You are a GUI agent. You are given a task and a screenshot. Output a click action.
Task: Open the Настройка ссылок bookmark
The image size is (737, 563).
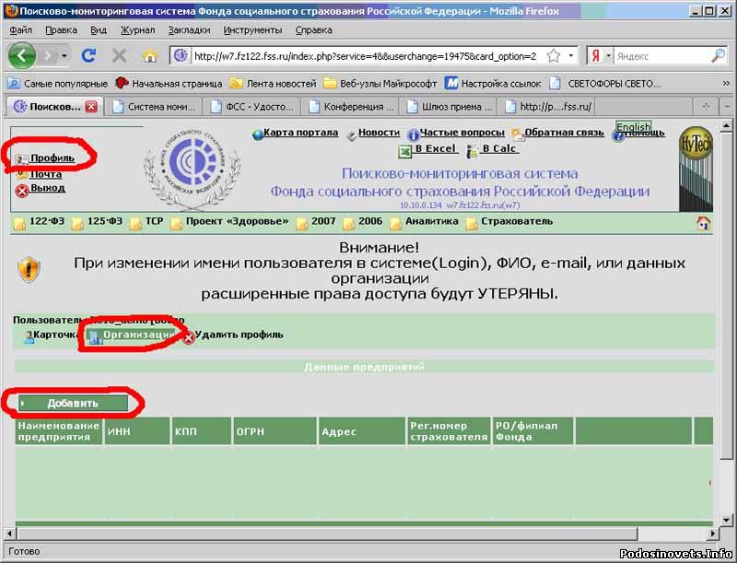tap(493, 84)
